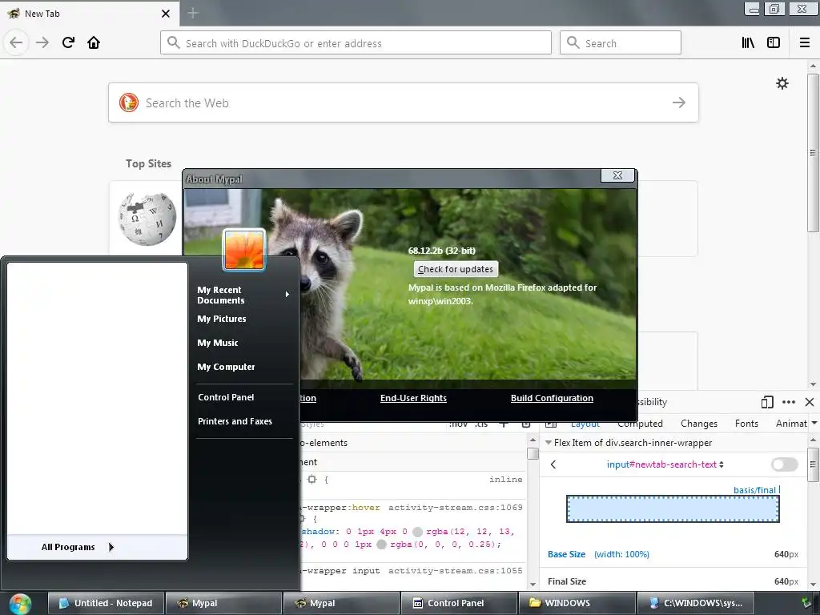
Task: Click the DuckDuckGo logo in web search
Action: [x=129, y=102]
